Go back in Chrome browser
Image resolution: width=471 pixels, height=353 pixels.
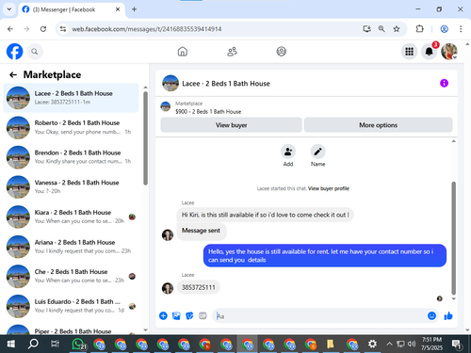tap(10, 29)
